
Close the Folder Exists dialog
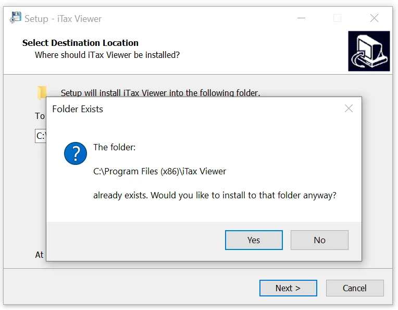(x=349, y=109)
